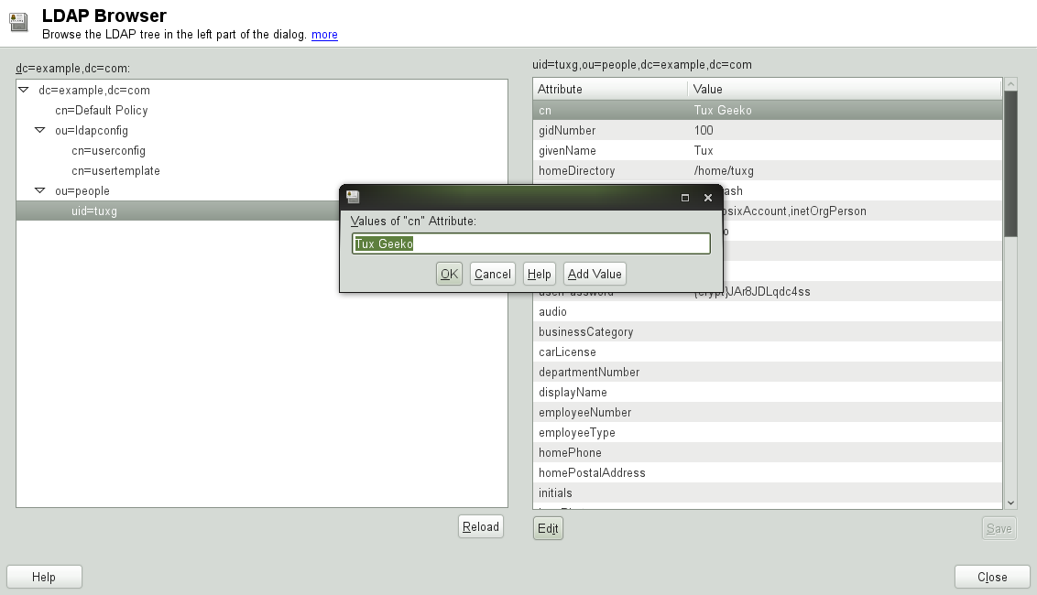Collapse the dc=example,dc=com tree node
Image resolution: width=1037 pixels, height=595 pixels.
(24, 90)
